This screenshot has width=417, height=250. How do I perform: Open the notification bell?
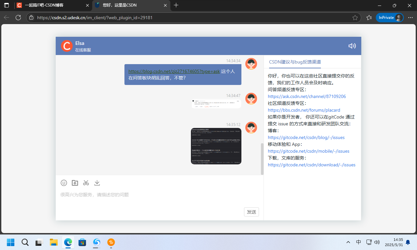[x=408, y=242]
